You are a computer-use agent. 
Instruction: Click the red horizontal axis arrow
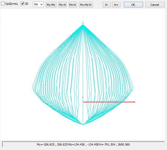pos(109,102)
